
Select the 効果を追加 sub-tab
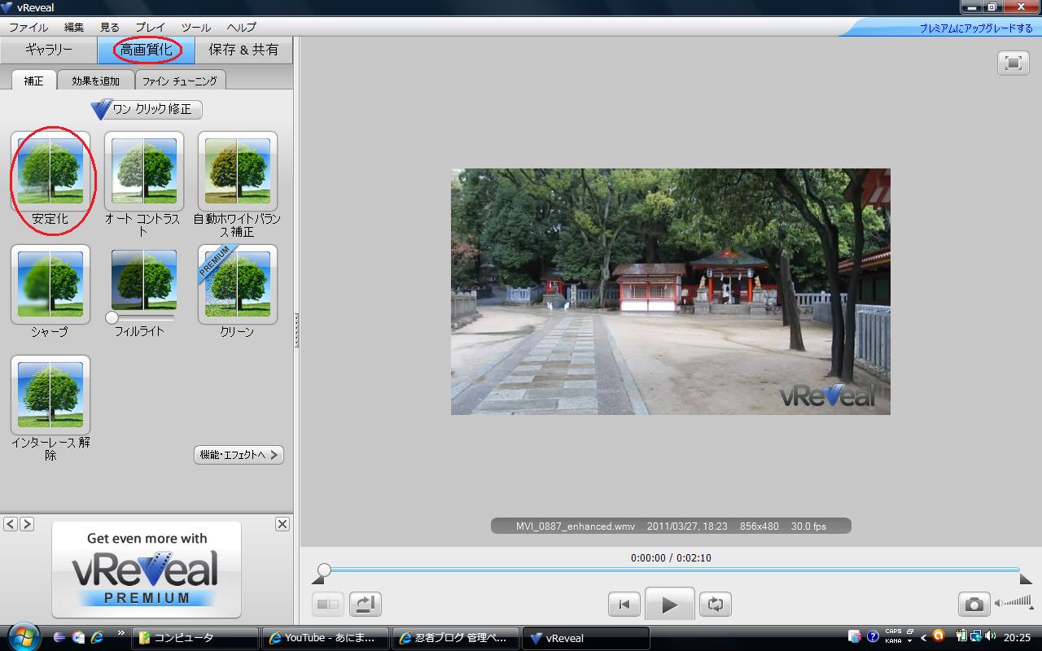click(95, 81)
